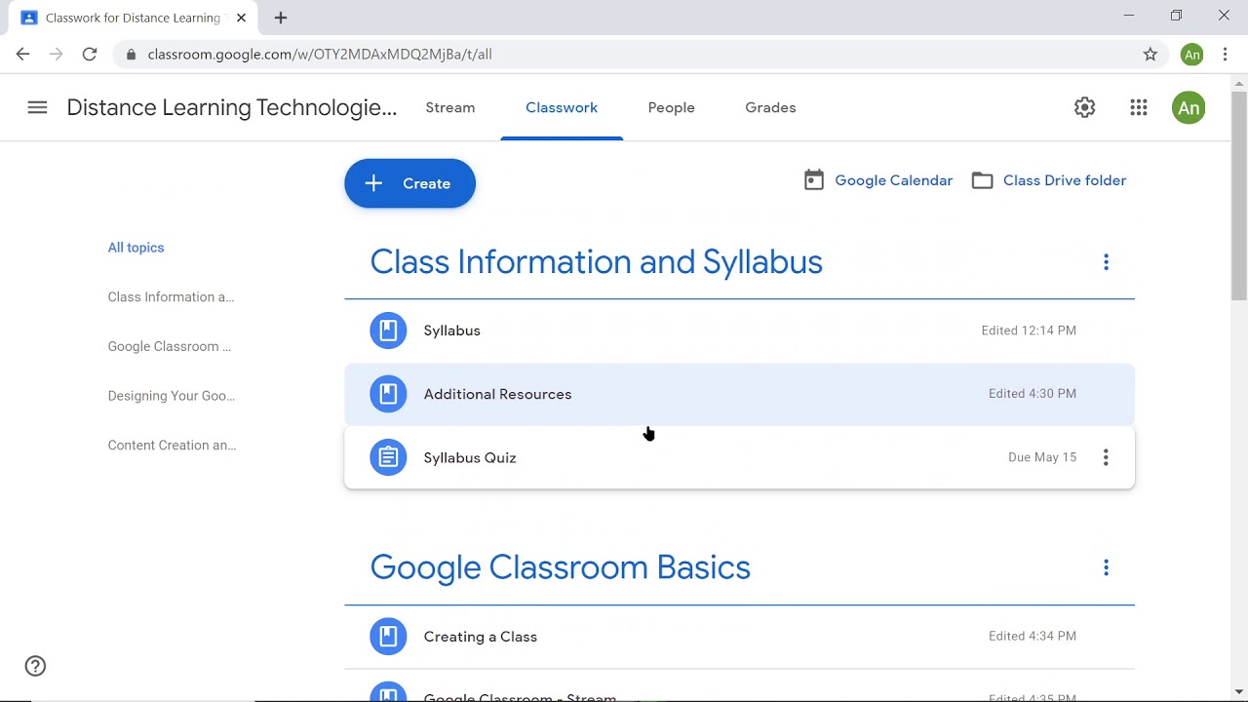Select All topics in sidebar

(136, 248)
